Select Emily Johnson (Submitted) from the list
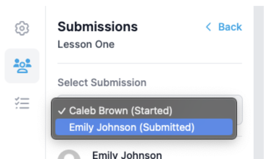Screen dimensions: 264x159 [x=131, y=127]
